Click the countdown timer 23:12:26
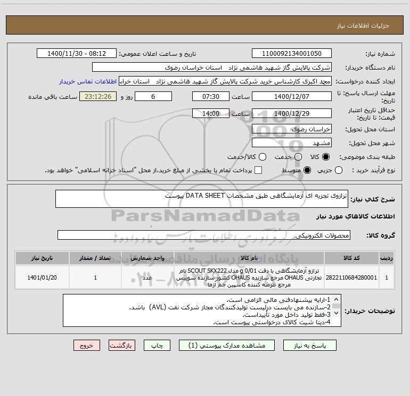The width and height of the screenshot is (410, 396). point(98,96)
